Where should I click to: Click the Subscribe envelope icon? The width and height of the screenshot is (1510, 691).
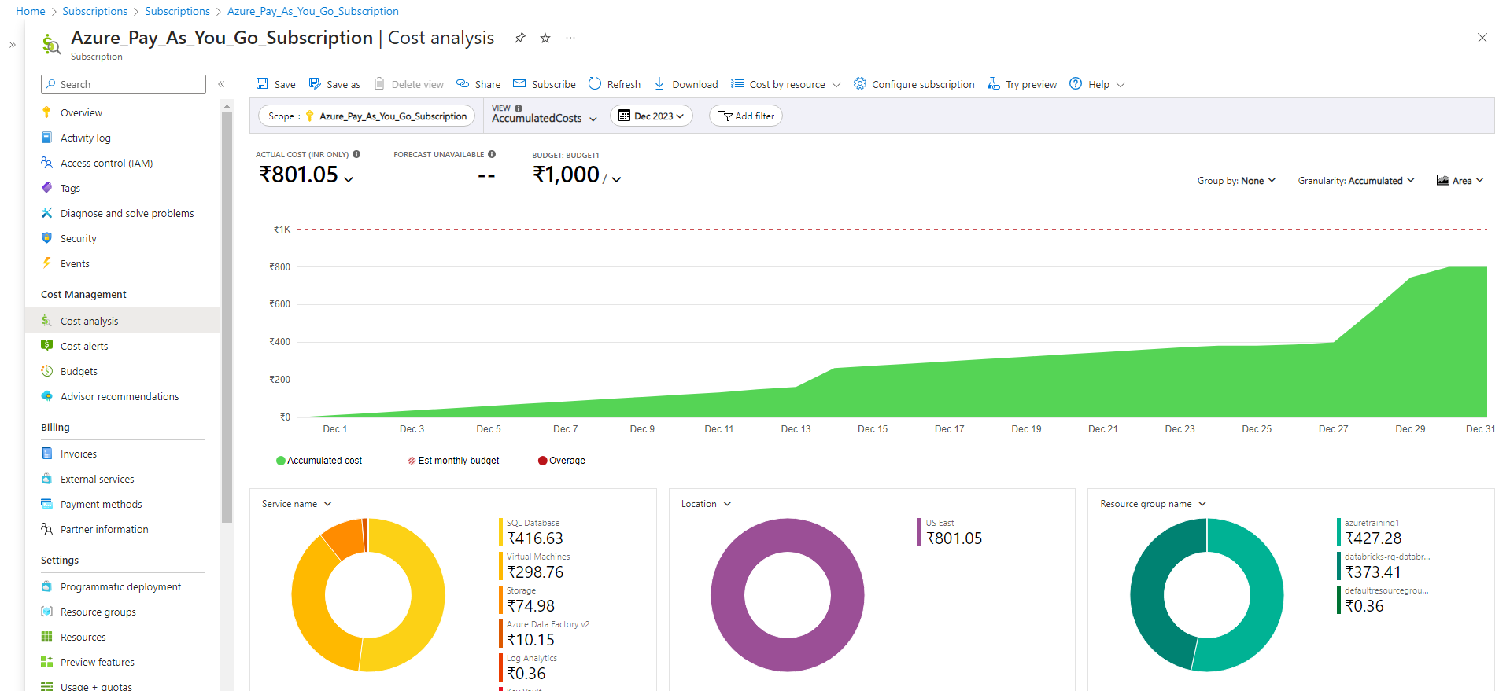519,83
